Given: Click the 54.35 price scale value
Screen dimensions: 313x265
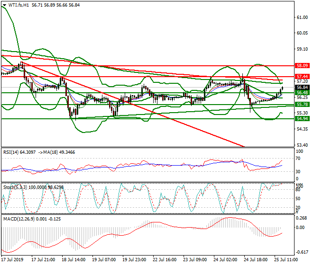Looking at the screenshot, I should tap(302, 129).
